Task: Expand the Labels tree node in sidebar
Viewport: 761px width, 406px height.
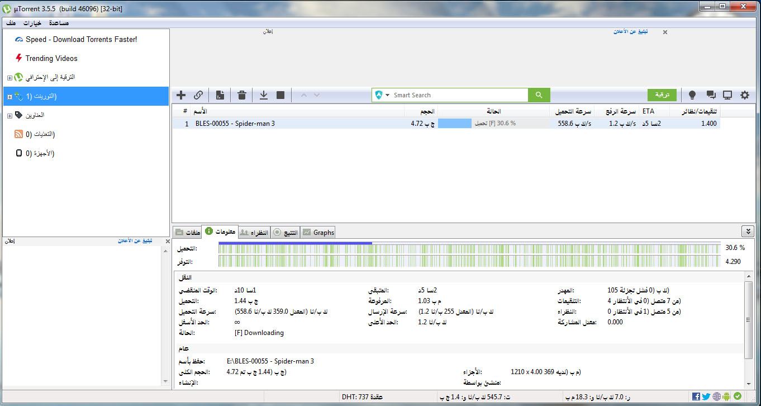Action: point(9,116)
